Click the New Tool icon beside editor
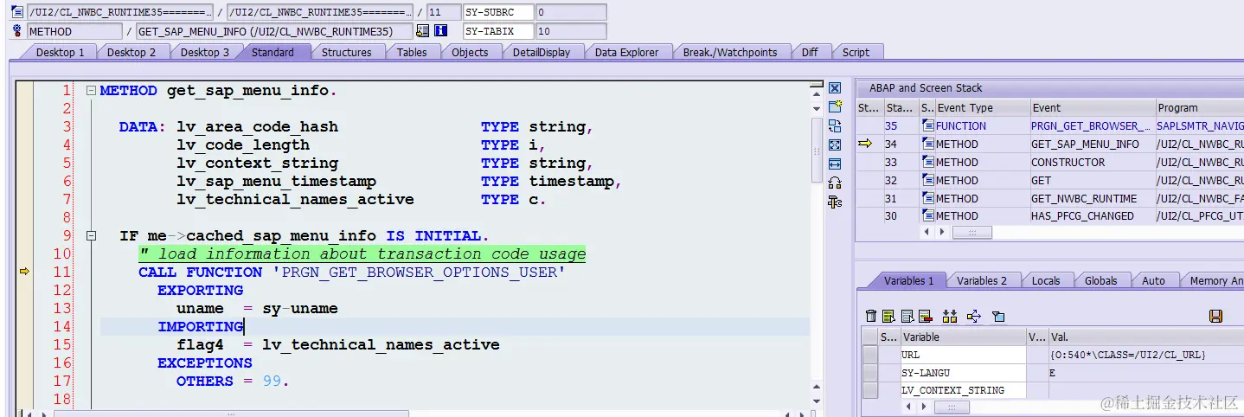The height and width of the screenshot is (417, 1244). (835, 107)
